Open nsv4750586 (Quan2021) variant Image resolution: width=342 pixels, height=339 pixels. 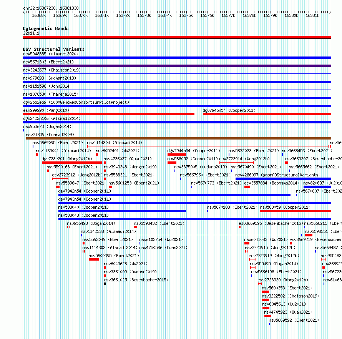(163, 248)
